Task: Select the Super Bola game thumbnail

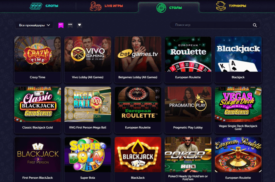Action: click(88, 155)
